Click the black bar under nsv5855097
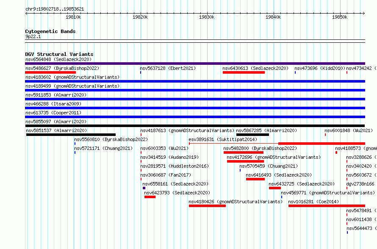Viewport: 377px width, 249px height. (195, 126)
